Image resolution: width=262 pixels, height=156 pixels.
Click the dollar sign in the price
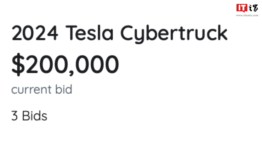click(x=18, y=65)
